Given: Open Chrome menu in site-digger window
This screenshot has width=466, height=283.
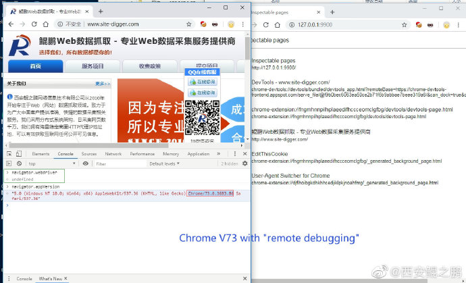Looking at the screenshot, I should [243, 24].
